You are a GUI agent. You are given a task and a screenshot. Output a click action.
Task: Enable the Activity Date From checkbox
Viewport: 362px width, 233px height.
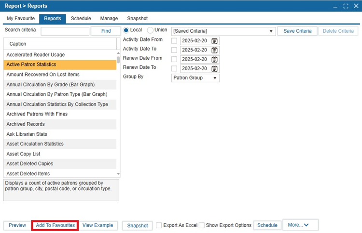click(174, 41)
